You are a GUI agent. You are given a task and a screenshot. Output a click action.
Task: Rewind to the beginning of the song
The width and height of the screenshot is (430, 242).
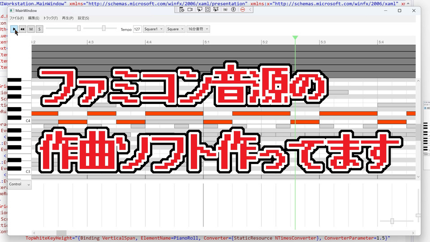(22, 29)
